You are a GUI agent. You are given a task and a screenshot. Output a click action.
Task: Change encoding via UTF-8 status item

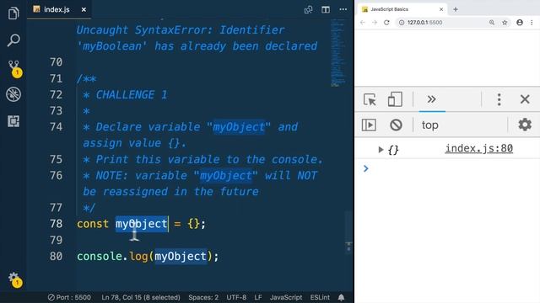point(236,297)
